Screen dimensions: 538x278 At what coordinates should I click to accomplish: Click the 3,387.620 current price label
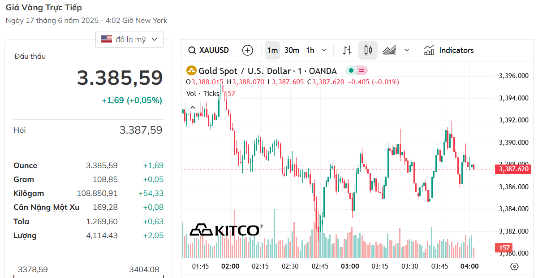click(x=512, y=169)
